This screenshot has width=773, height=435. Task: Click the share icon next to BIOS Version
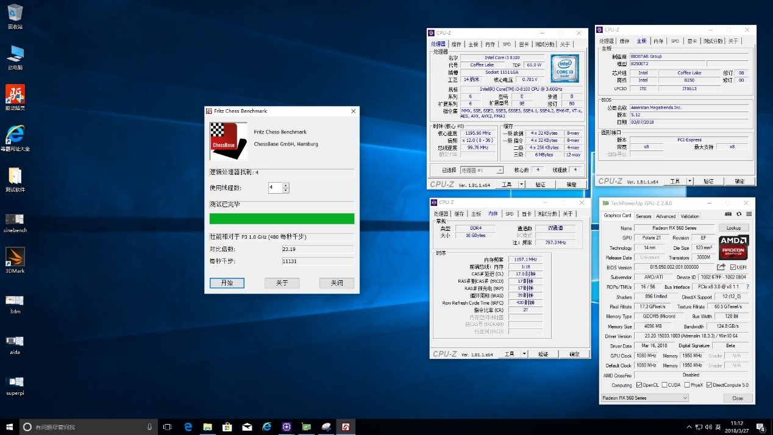coord(721,267)
